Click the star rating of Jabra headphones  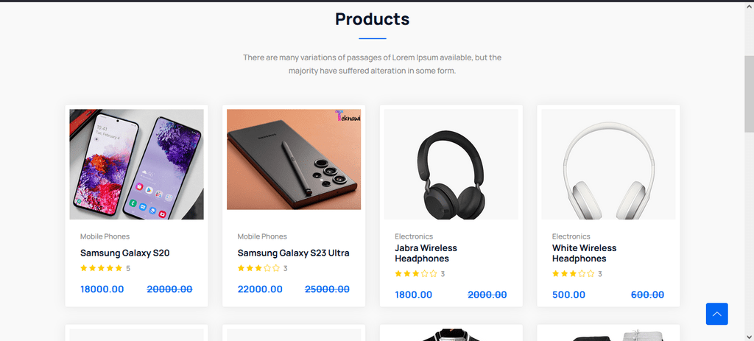click(x=416, y=274)
